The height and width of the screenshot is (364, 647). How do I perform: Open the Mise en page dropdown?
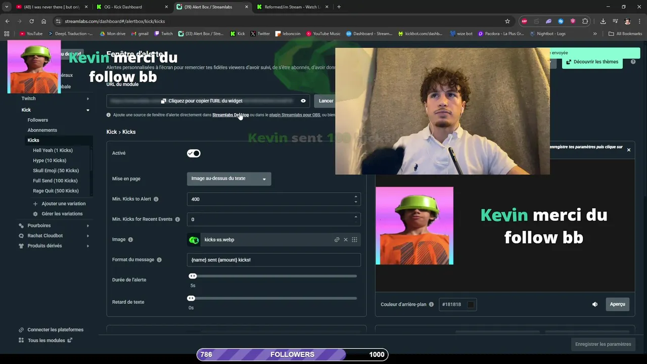point(229,178)
